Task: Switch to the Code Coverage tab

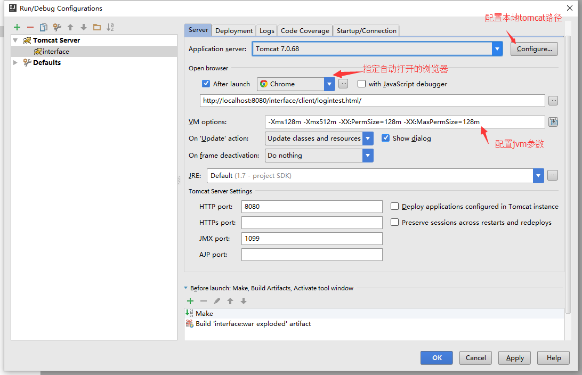Action: pyautogui.click(x=305, y=30)
